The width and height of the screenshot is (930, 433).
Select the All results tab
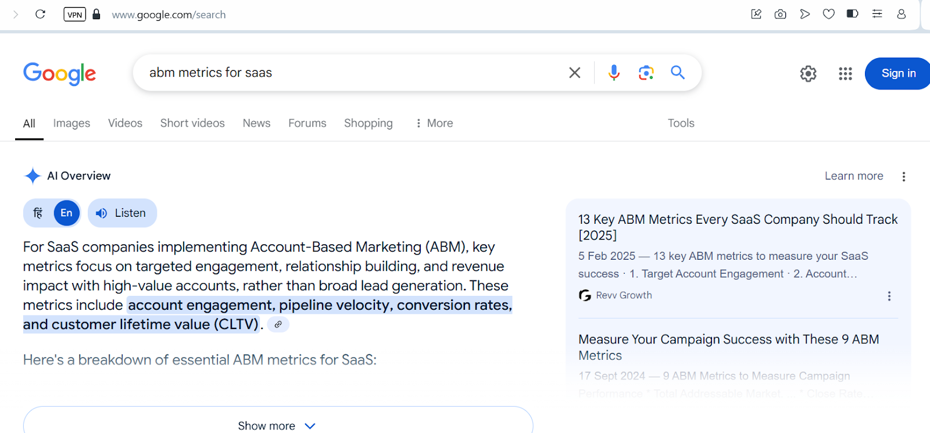[29, 124]
